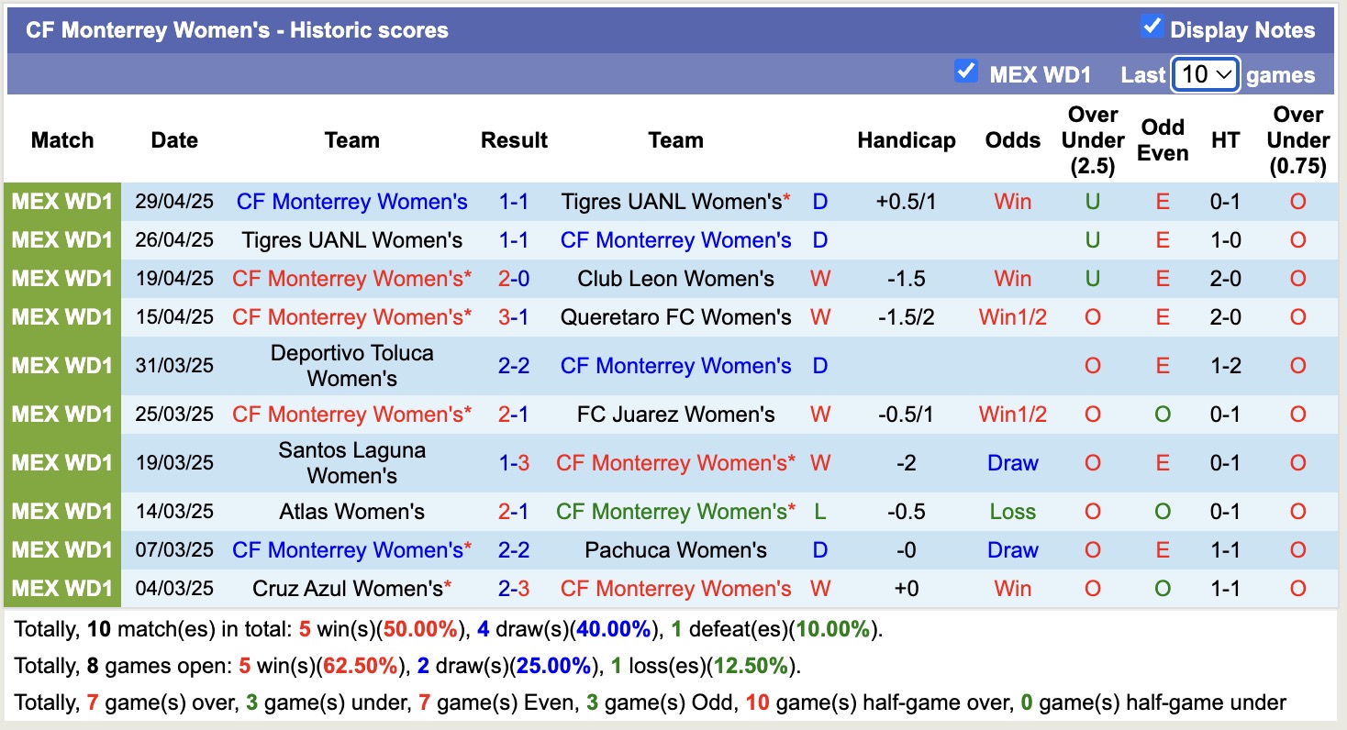Click FC Juarez Women's team link
The image size is (1347, 730).
675,415
